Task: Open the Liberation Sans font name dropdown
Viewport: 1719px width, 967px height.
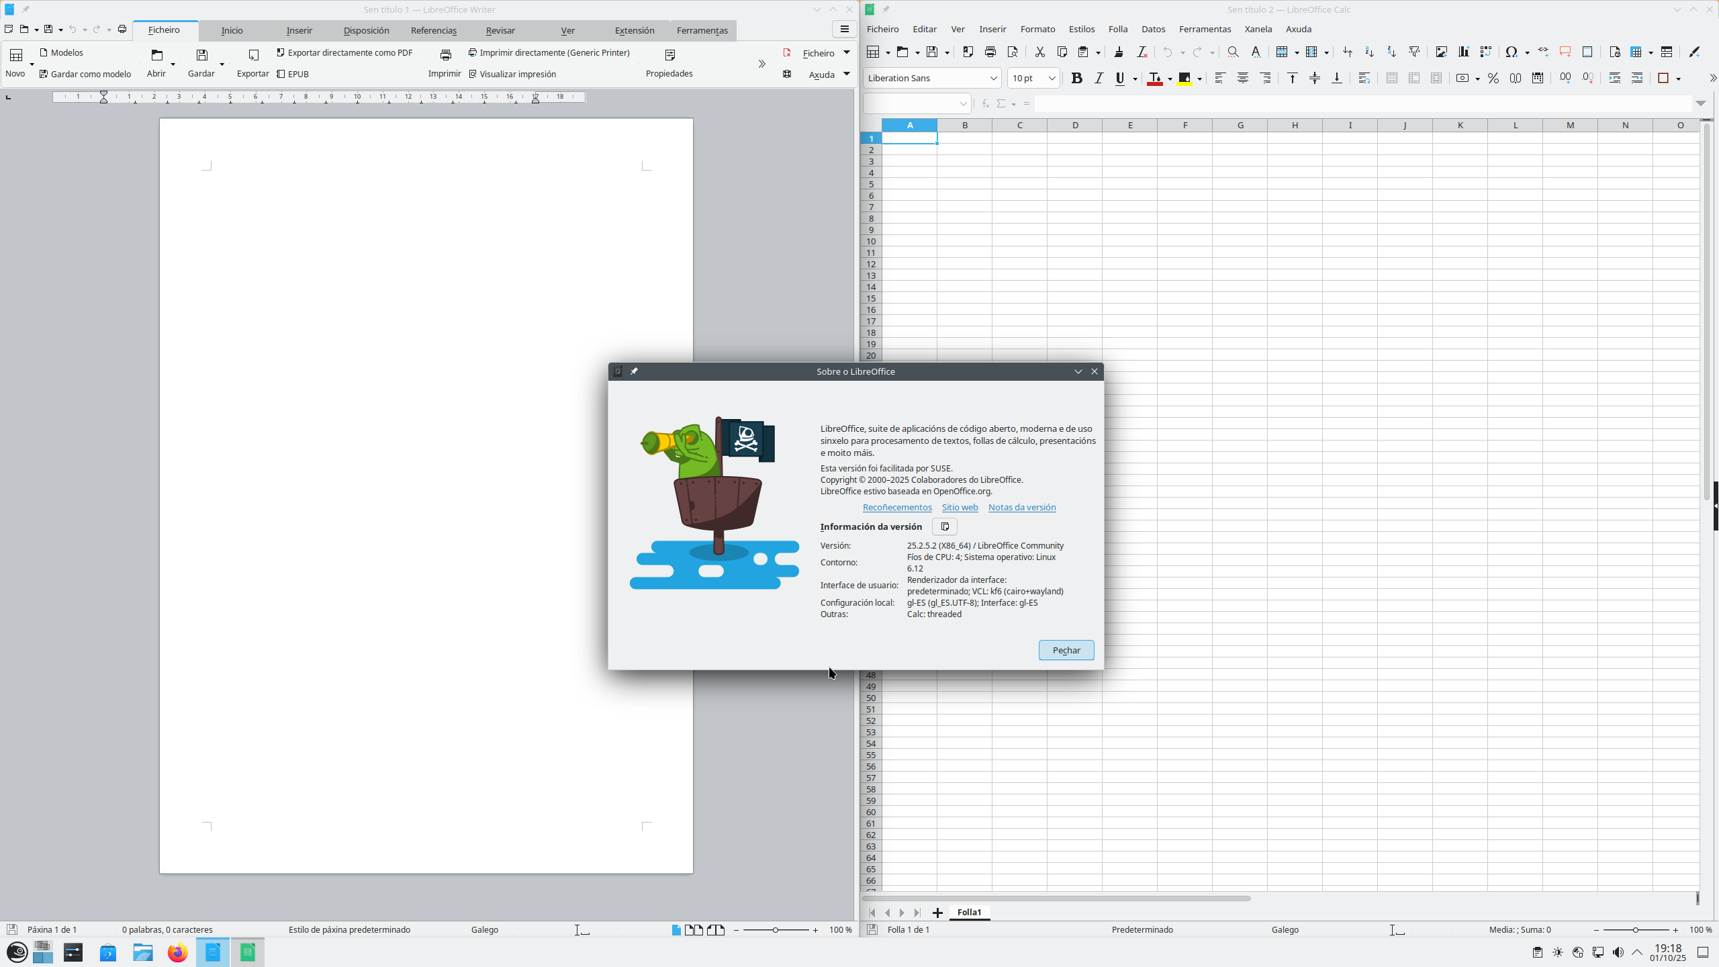Action: tap(993, 79)
